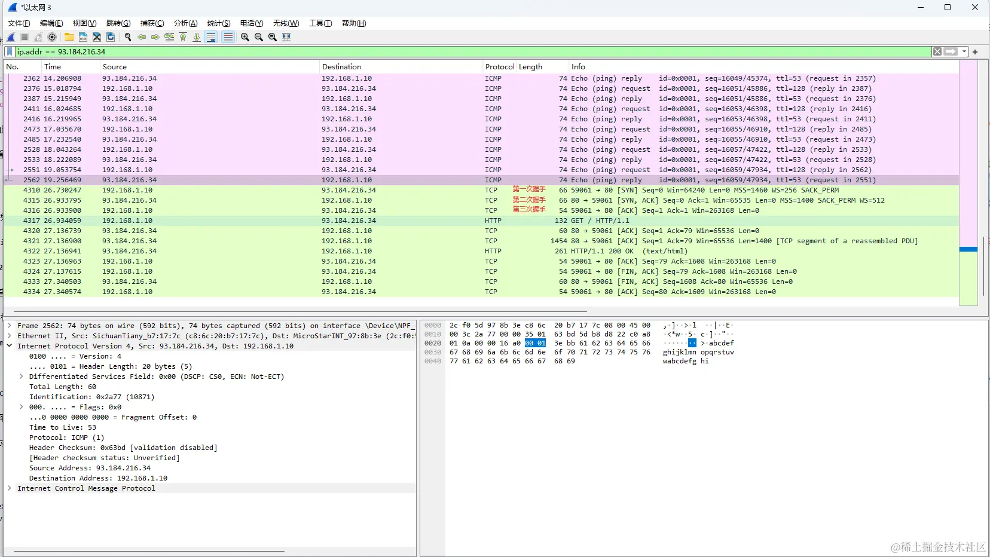Viewport: 990px width, 557px height.
Task: Add a filter button with plus
Action: [x=975, y=52]
